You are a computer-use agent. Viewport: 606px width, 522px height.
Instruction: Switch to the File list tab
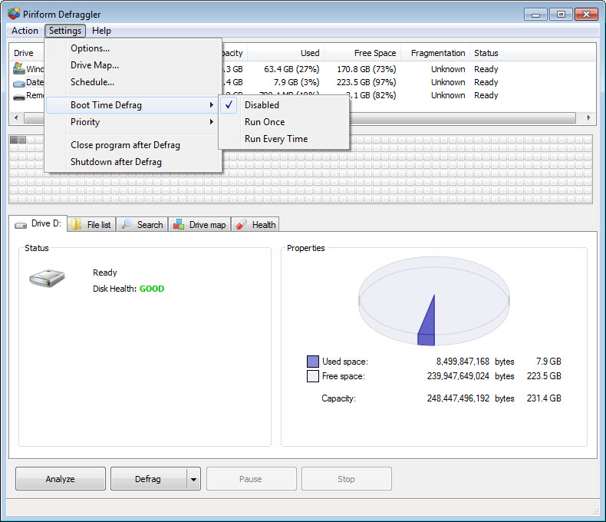(x=91, y=225)
